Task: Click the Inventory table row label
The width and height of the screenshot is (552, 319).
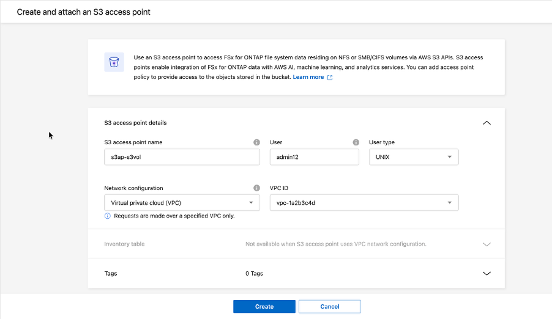Action: tap(124, 244)
